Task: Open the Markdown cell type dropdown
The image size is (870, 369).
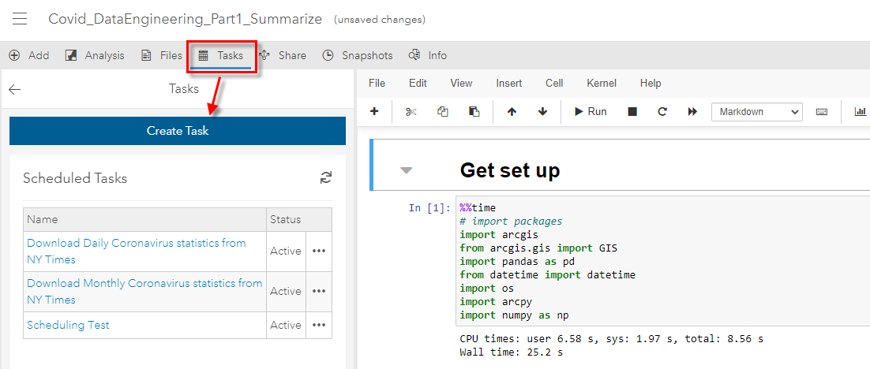Action: (x=756, y=112)
